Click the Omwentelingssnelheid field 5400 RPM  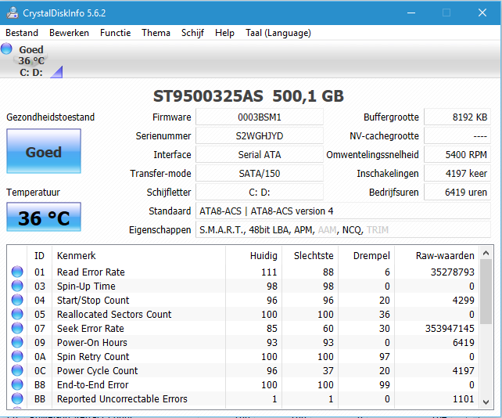tap(457, 154)
